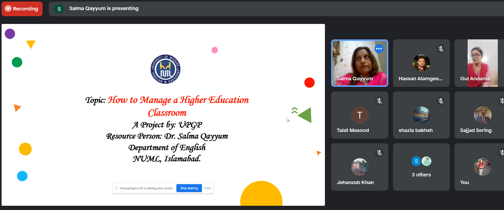Click the red Recording indicator

22,8
